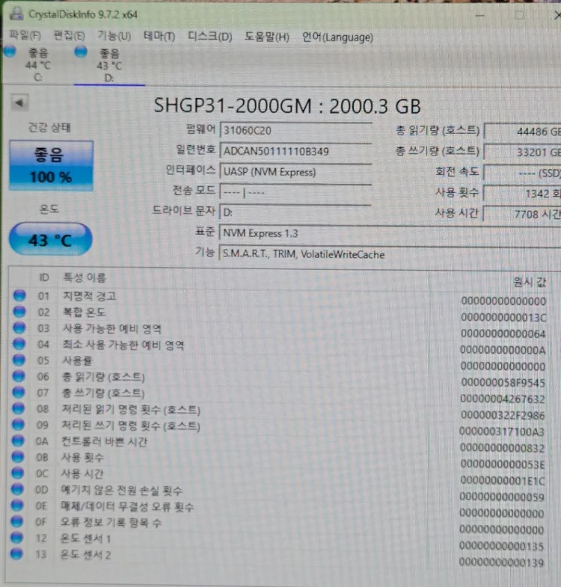Viewport: 561px width, 587px height.
Task: Click status orb for 04 최소 사용 가능한 예비 영역
Action: click(x=19, y=344)
